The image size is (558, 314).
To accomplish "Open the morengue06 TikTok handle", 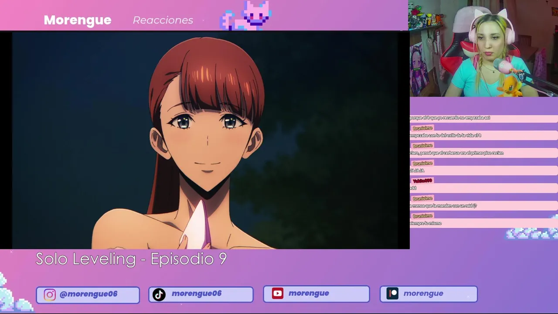I will pos(197,294).
